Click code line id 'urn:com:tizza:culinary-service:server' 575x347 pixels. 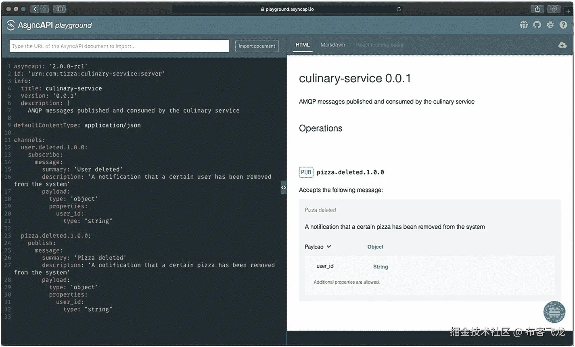[90, 73]
